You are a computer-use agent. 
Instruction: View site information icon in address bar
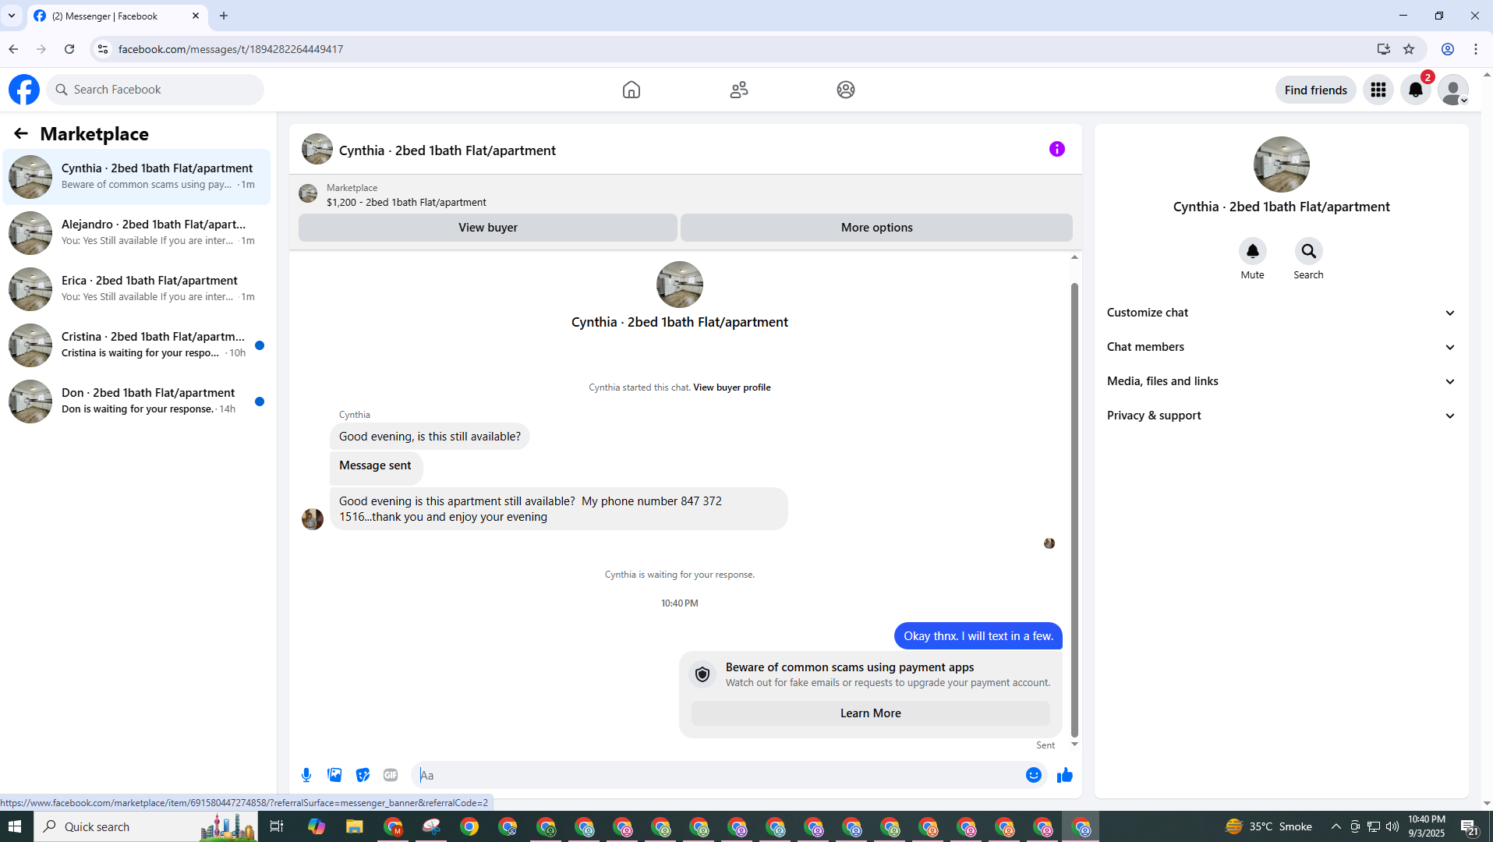(102, 49)
